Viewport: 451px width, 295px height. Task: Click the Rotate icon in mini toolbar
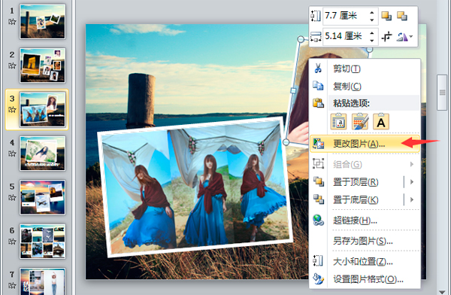tap(402, 37)
